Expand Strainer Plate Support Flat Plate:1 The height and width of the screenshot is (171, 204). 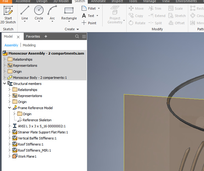pos(9,132)
